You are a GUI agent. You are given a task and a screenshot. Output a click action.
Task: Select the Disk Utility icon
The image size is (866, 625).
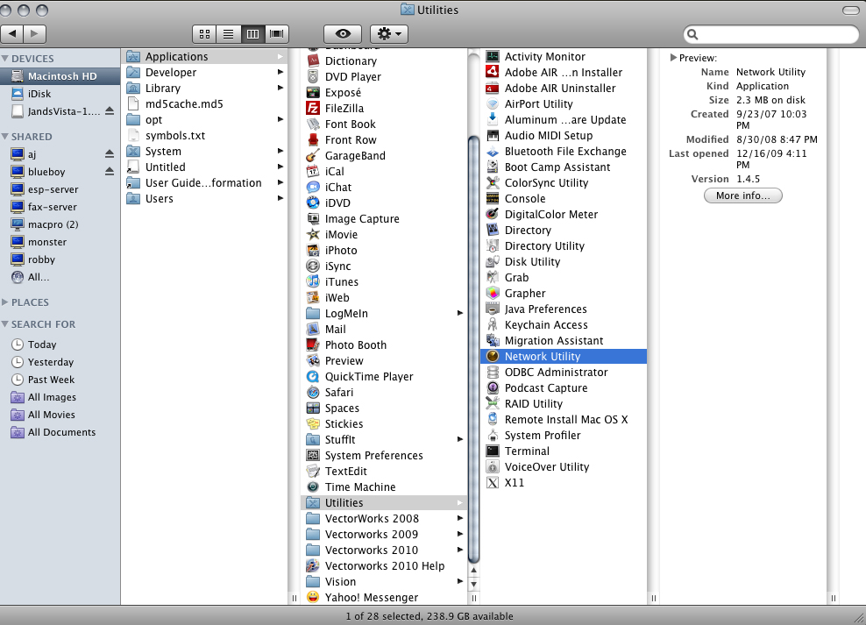point(493,262)
